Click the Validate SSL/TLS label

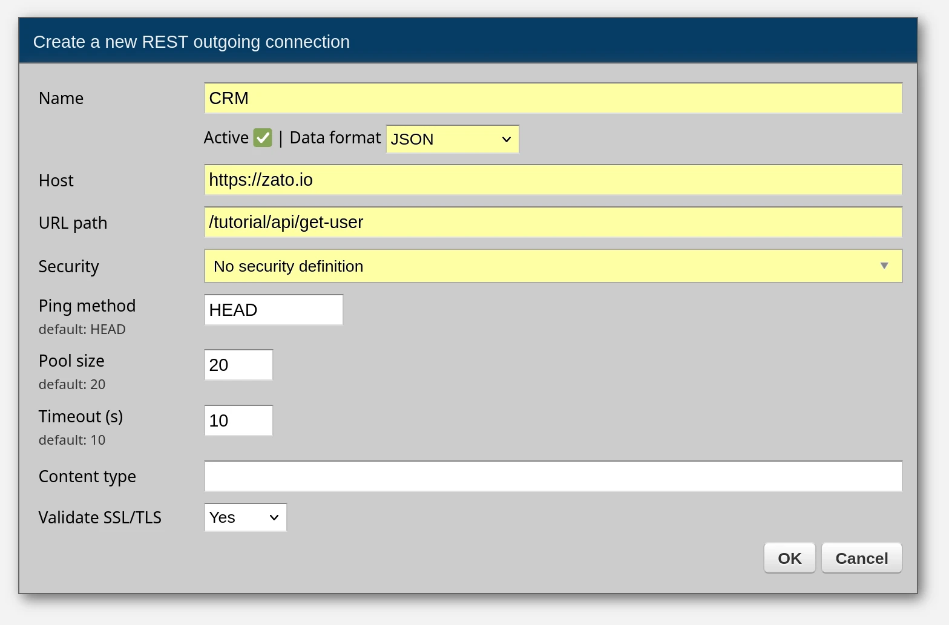(x=100, y=517)
